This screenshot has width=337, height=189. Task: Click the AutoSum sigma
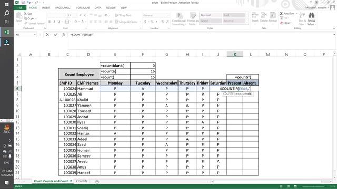click(287, 13)
